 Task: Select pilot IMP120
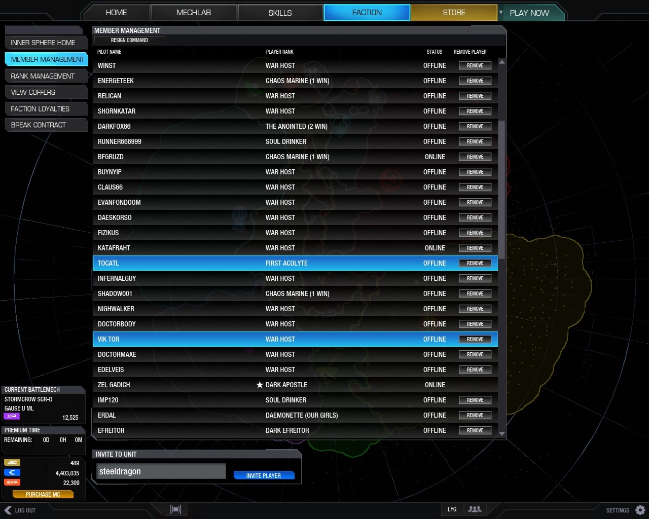click(x=295, y=400)
